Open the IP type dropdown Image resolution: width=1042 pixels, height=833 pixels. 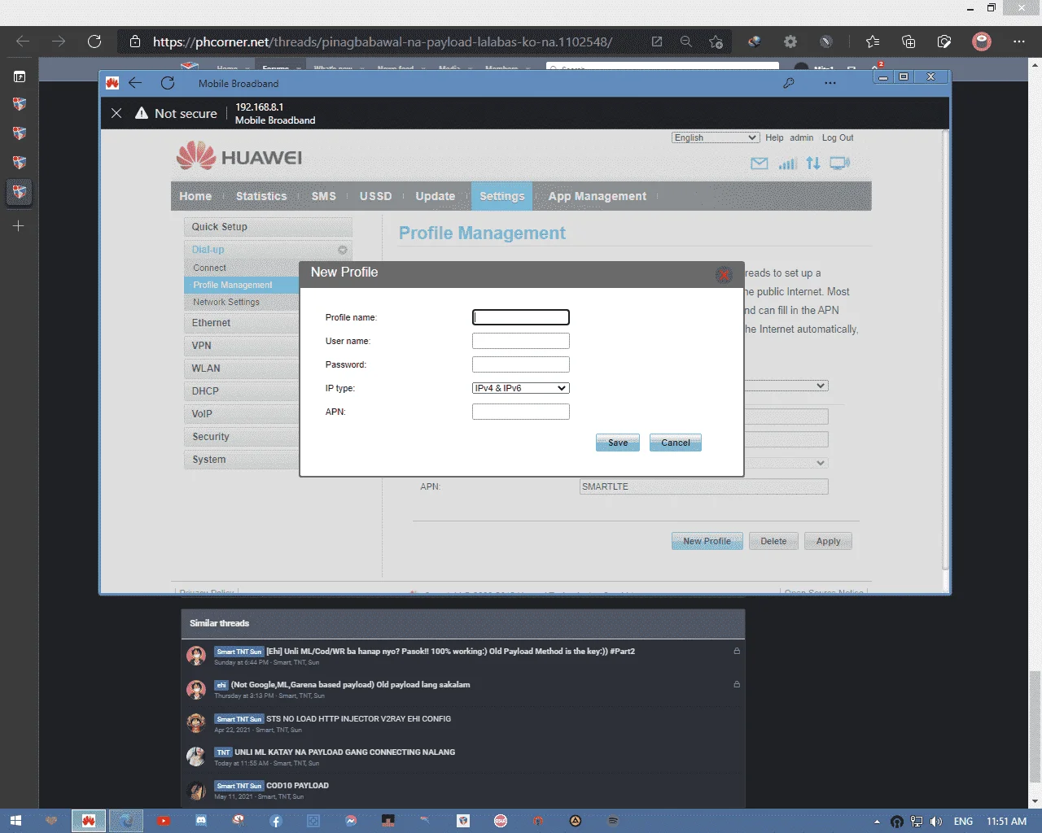521,388
